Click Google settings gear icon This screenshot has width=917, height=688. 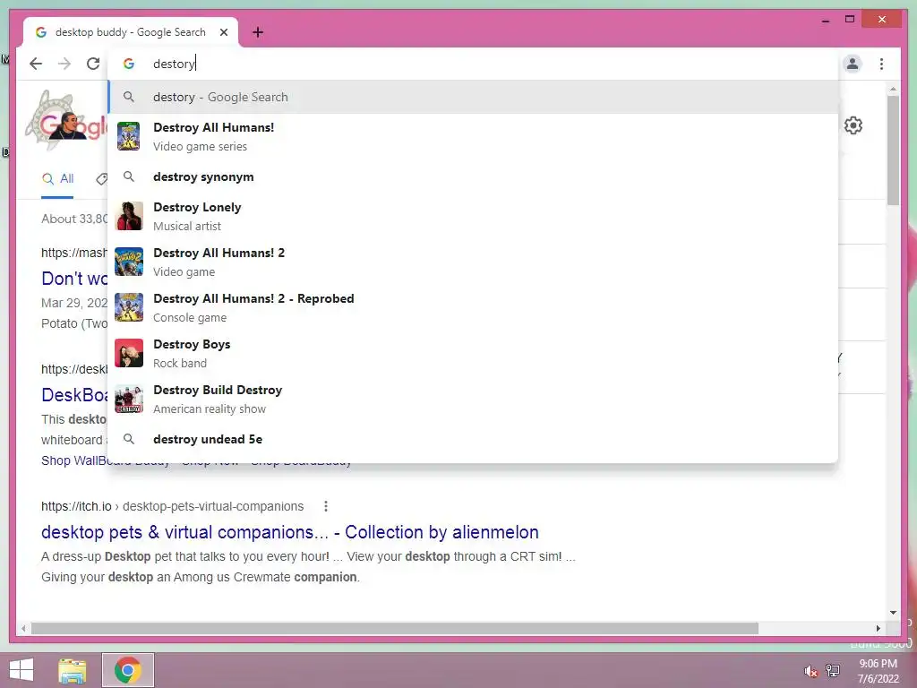point(853,125)
